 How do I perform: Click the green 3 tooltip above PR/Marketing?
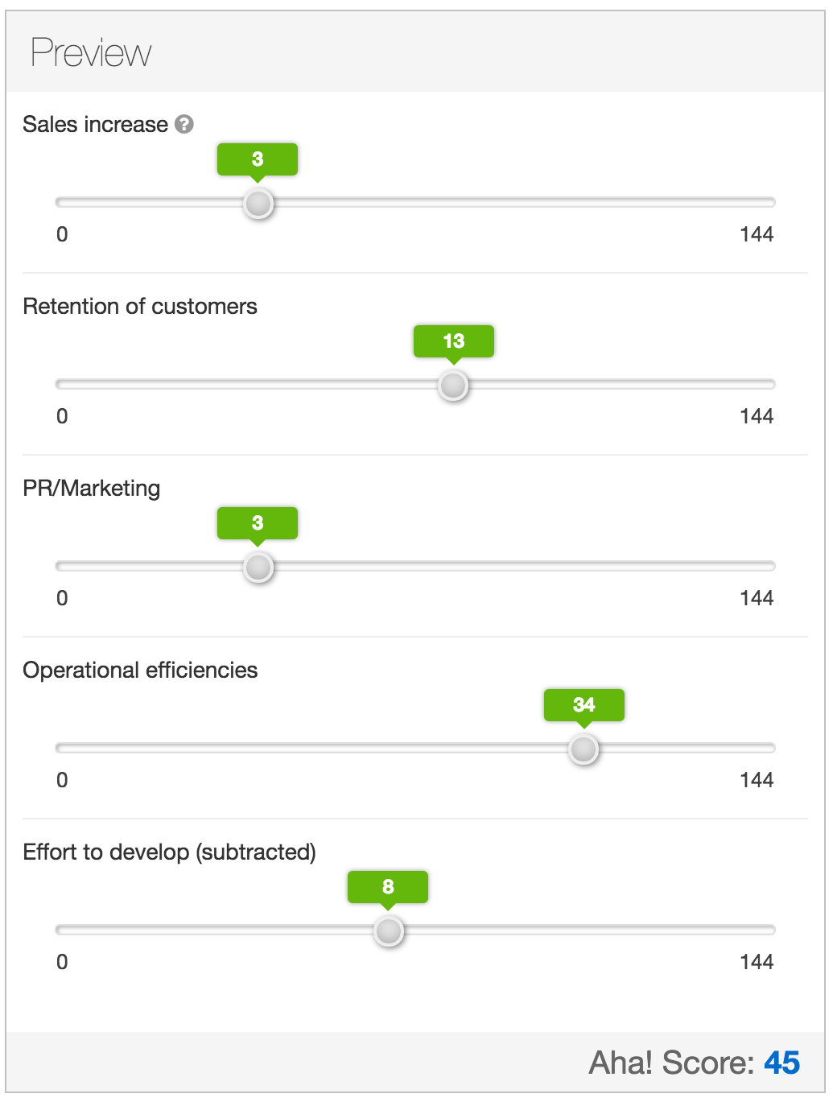258,523
